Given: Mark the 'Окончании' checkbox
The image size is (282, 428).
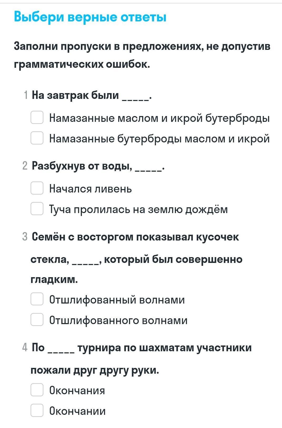Looking at the screenshot, I should click(x=37, y=410).
